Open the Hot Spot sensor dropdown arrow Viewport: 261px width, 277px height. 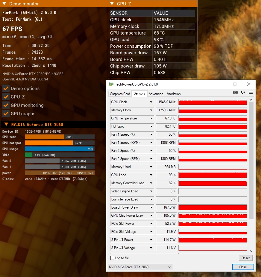pos(151,126)
